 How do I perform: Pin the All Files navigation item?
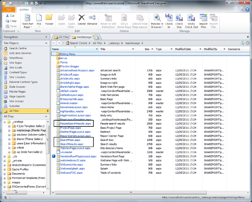[x=48, y=111]
